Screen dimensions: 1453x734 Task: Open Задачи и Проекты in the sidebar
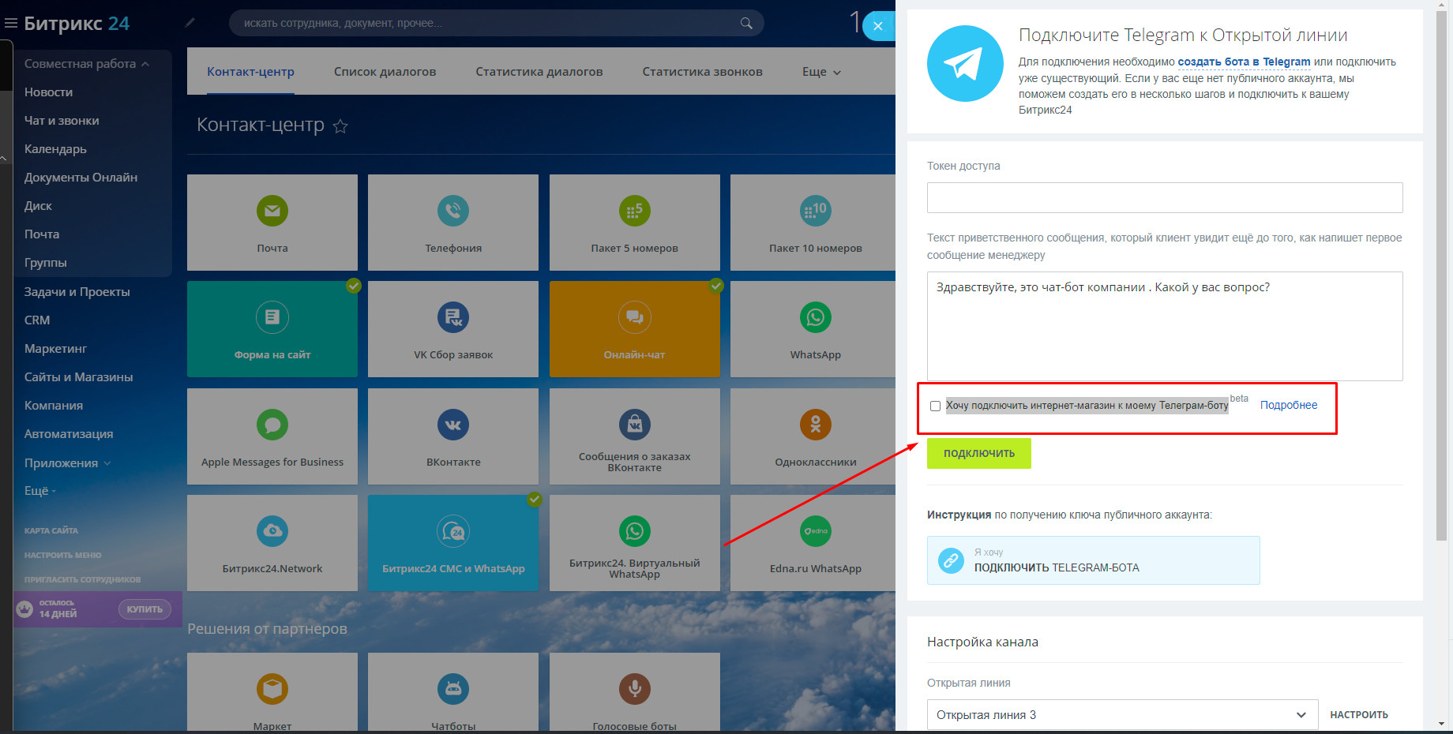[77, 292]
